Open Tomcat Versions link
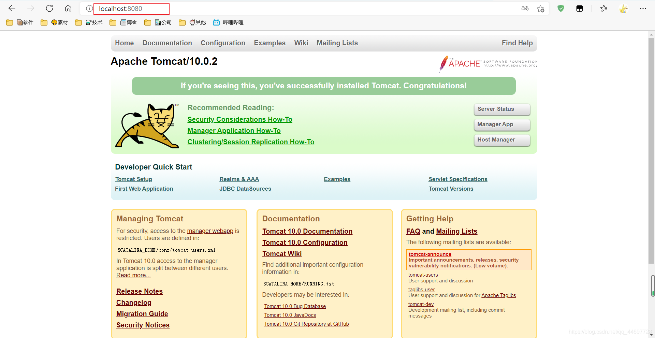The image size is (655, 338). click(x=451, y=189)
